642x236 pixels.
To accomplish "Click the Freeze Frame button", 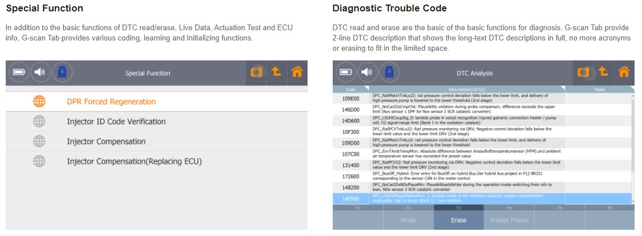I will pyautogui.click(x=509, y=220).
